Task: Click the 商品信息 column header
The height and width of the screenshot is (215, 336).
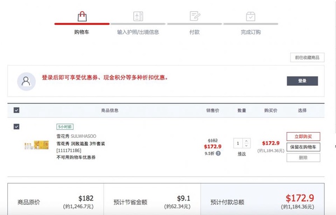Action: pyautogui.click(x=110, y=110)
